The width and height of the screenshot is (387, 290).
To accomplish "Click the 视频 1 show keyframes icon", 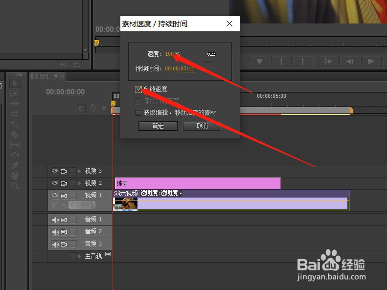I will [x=64, y=205].
